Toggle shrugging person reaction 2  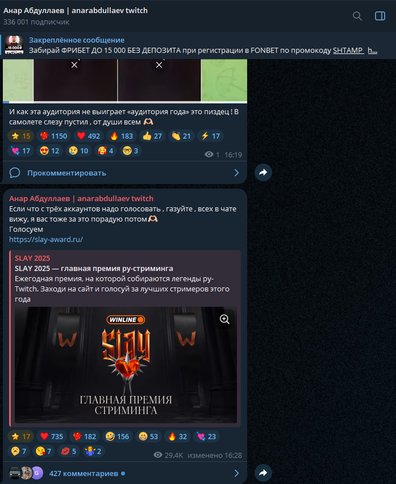94,451
